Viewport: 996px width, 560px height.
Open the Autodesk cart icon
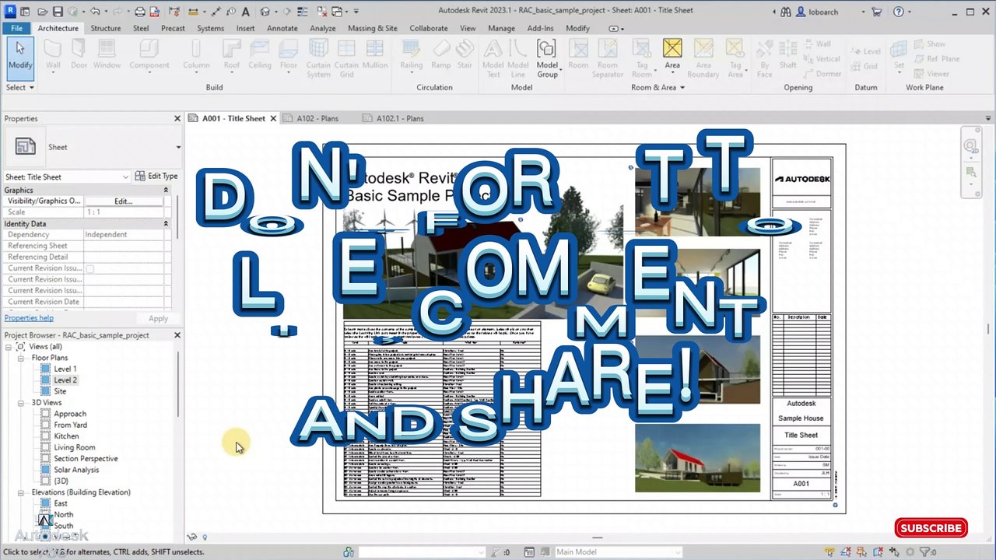[x=877, y=12]
